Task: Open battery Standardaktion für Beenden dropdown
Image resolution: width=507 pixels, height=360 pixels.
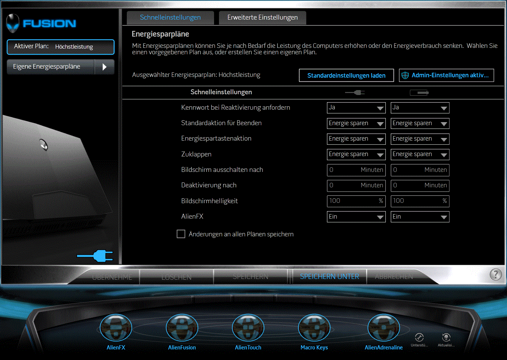Action: 420,123
